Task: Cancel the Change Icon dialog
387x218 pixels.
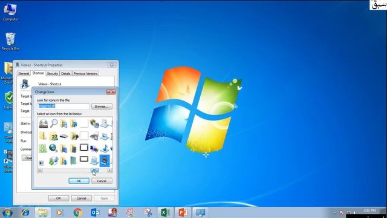Action: [x=102, y=181]
